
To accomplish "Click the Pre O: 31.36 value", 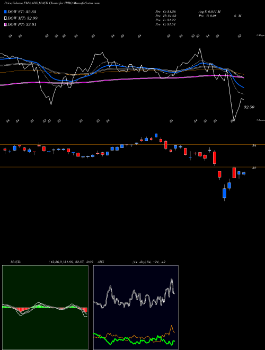I will pos(165,12).
